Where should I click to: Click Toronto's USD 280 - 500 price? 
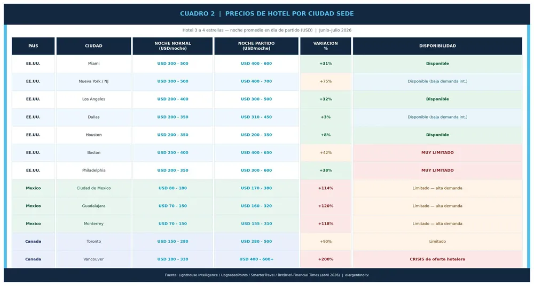[x=256, y=241]
